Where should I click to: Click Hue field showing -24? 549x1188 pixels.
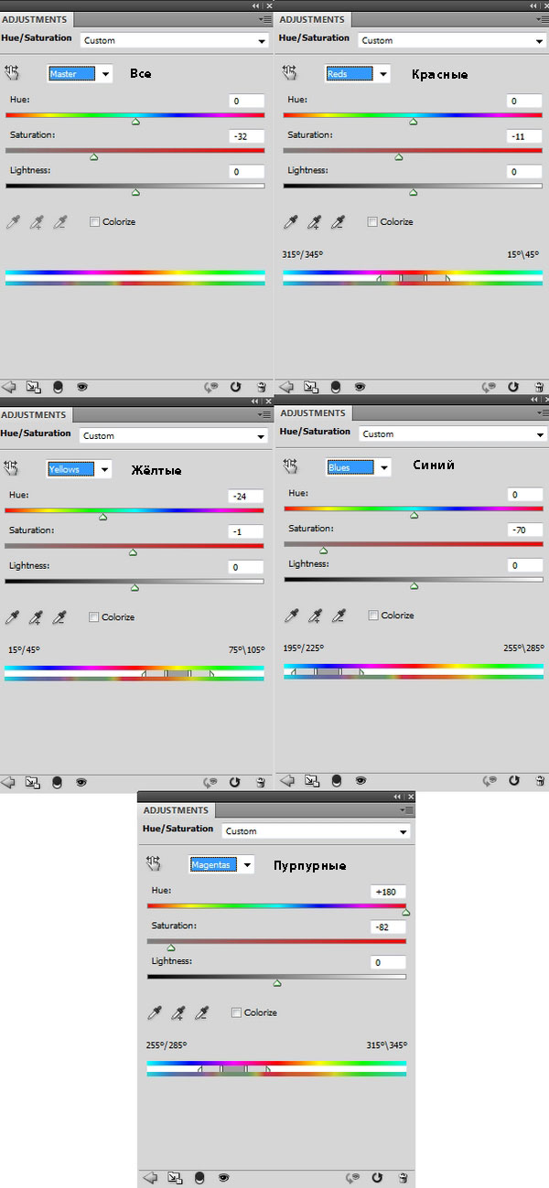tap(246, 497)
